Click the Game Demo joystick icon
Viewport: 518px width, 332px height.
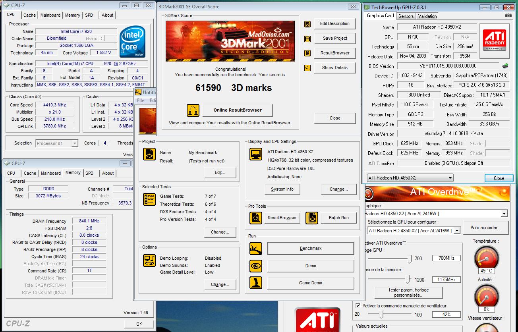pyautogui.click(x=256, y=283)
